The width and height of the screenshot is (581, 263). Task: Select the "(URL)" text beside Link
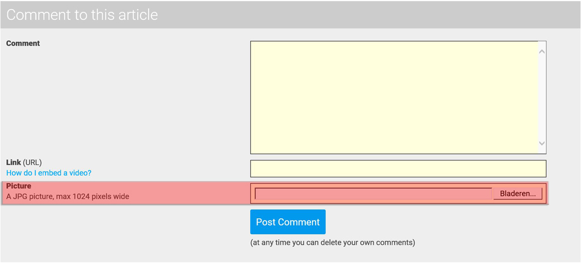[32, 163]
